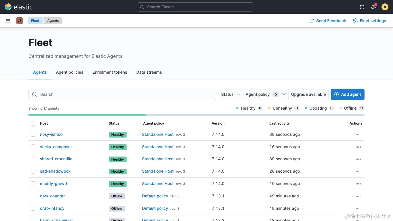This screenshot has width=393, height=221.
Task: Switch to the Data streams tab
Action: tap(149, 72)
